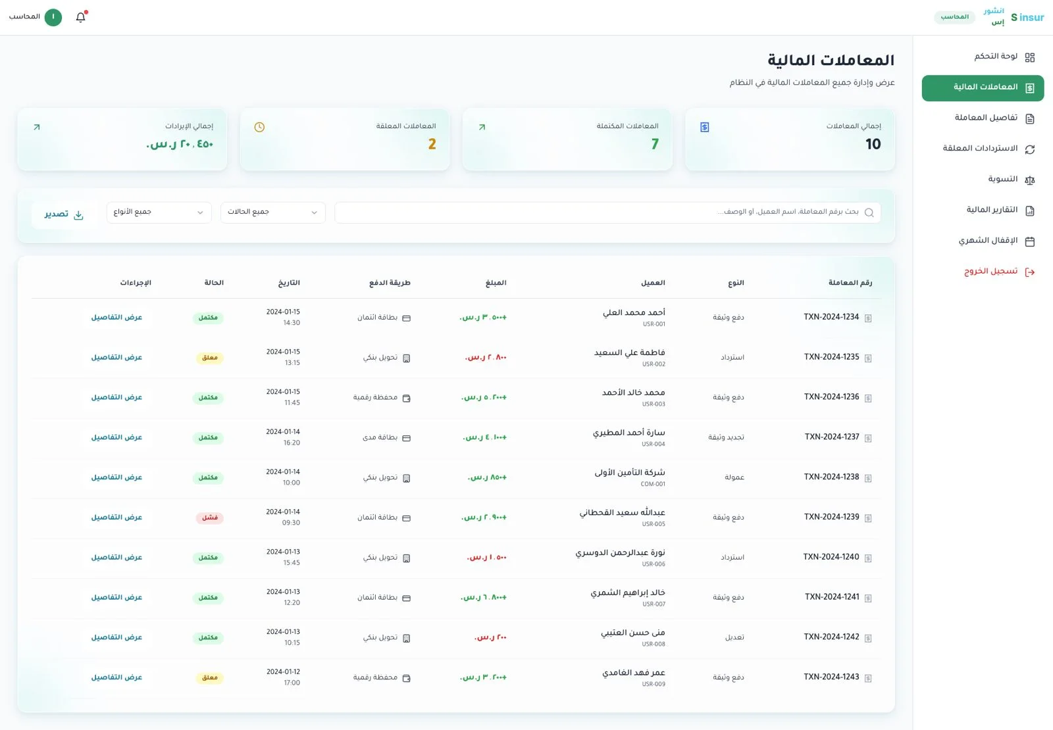The width and height of the screenshot is (1053, 730).
Task: Select financial transactions in the sidebar
Action: (x=983, y=88)
